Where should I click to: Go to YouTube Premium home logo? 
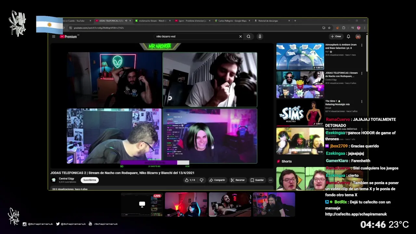[x=69, y=37]
